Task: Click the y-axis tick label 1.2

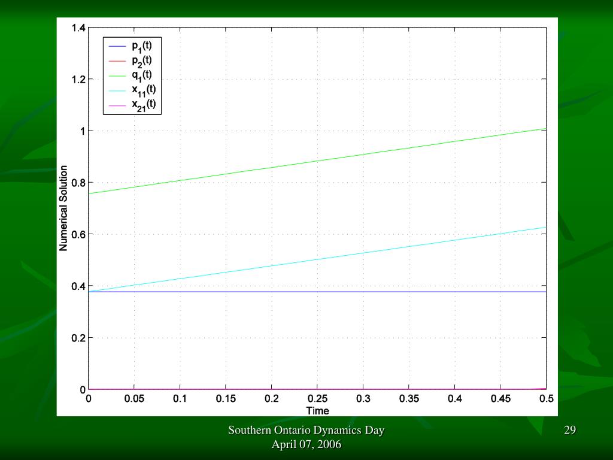Action: tap(78, 80)
